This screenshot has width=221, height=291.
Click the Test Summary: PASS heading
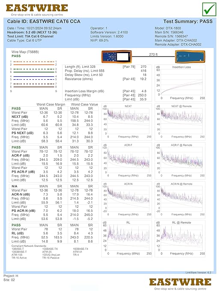[188, 21]
